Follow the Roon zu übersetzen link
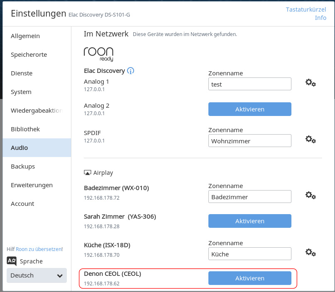 tap(39, 249)
